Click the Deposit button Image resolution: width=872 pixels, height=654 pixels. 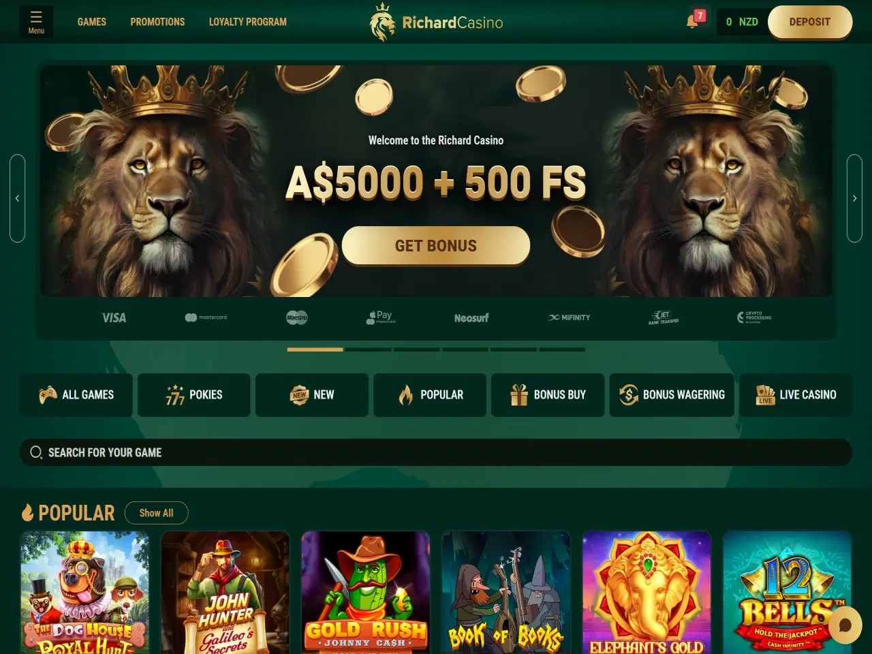[x=810, y=22]
